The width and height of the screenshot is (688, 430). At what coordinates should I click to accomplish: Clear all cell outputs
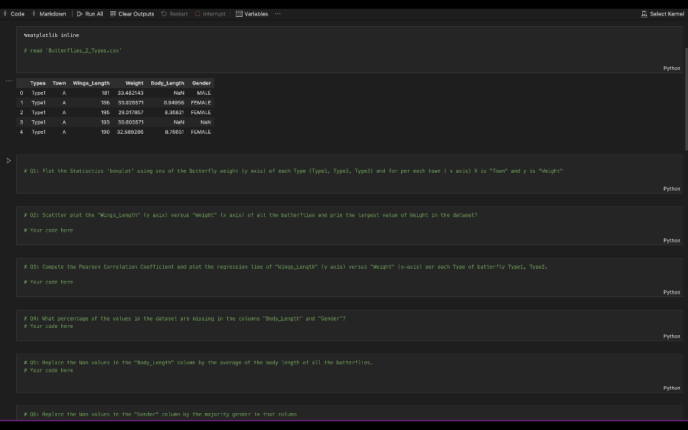click(x=132, y=13)
